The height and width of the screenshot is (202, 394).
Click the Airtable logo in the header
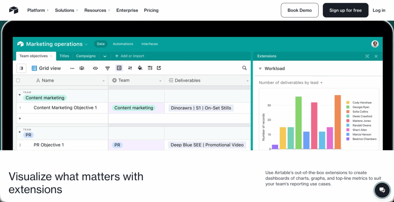(x=13, y=10)
